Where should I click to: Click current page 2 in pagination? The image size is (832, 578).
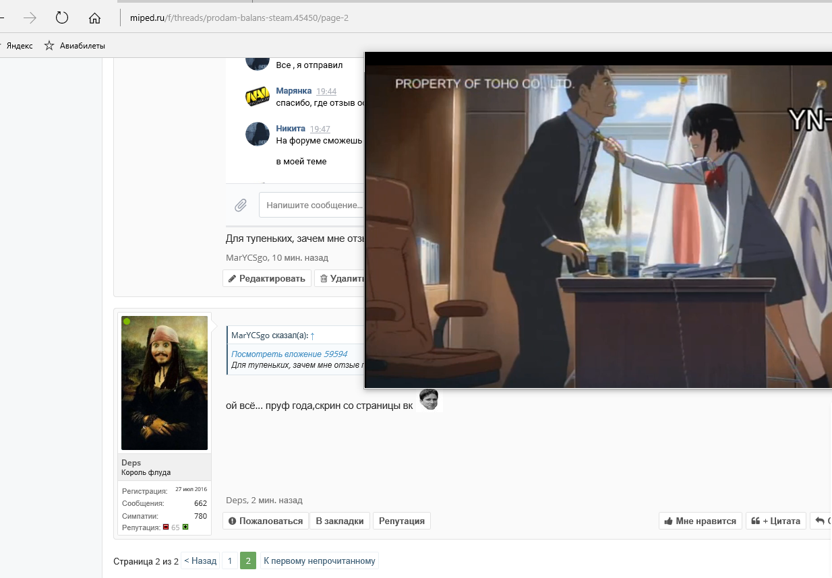coord(248,560)
